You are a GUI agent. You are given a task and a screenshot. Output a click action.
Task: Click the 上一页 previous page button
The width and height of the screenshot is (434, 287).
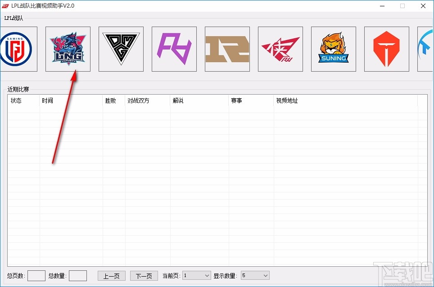[111, 275]
